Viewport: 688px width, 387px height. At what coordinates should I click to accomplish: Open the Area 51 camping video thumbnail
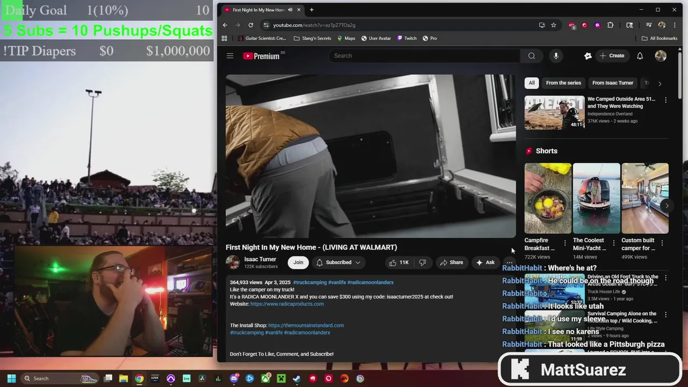[x=554, y=113]
